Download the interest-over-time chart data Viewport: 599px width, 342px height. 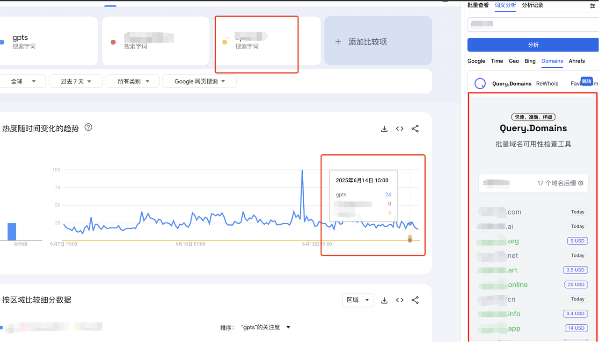pyautogui.click(x=384, y=129)
